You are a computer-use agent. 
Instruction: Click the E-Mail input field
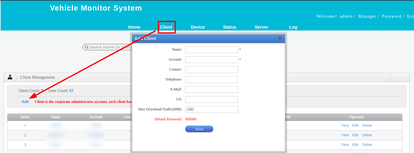[x=211, y=90]
